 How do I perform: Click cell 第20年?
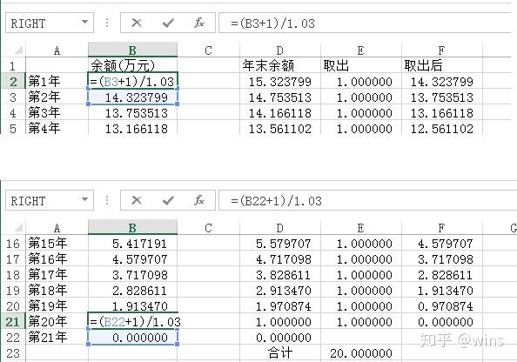pos(57,321)
